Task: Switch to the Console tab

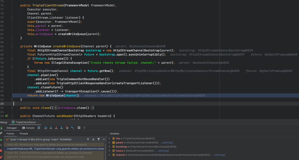Action: point(28,128)
